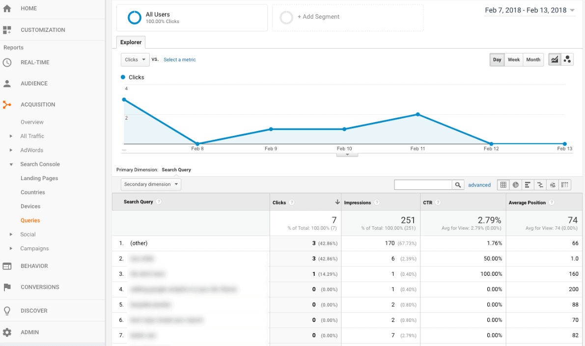Screen dimensions: 585x346
Task: Open the Clicks metric dropdown
Action: [x=135, y=59]
